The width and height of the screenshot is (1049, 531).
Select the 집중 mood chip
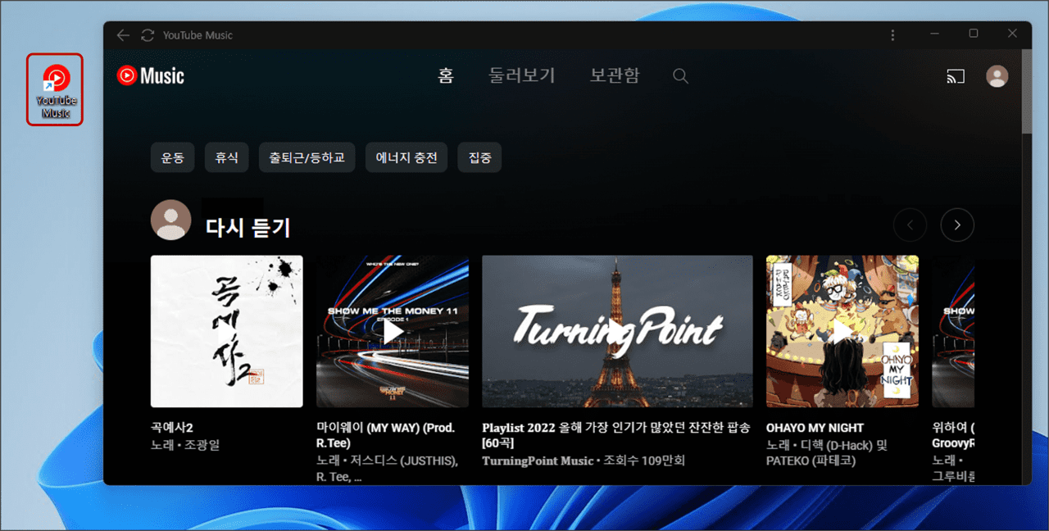pos(479,157)
